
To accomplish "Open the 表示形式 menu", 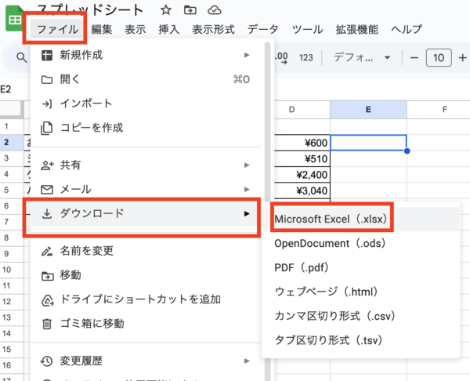I will pyautogui.click(x=213, y=30).
